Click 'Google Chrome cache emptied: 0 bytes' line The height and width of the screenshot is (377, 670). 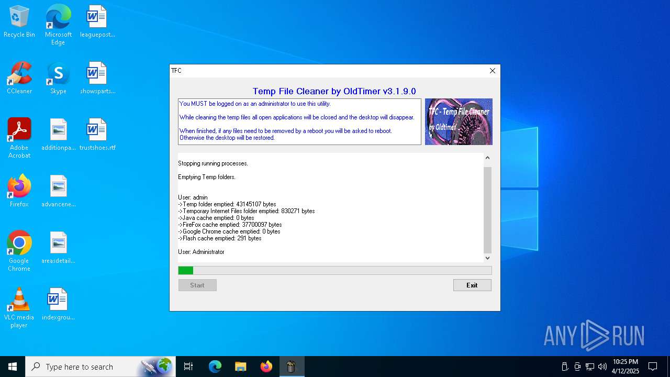(x=229, y=231)
